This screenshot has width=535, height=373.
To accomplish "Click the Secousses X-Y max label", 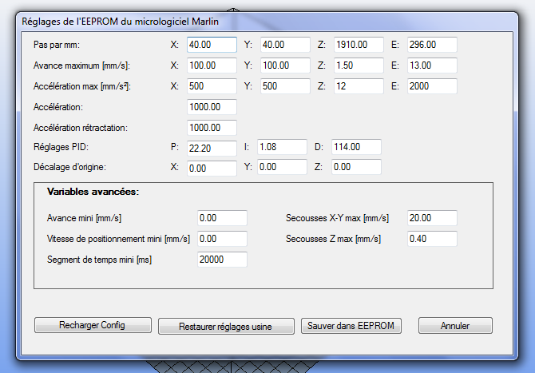I will [x=337, y=218].
